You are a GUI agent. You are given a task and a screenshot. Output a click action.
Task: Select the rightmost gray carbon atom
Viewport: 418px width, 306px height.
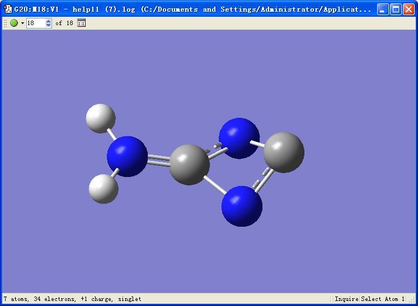click(284, 152)
